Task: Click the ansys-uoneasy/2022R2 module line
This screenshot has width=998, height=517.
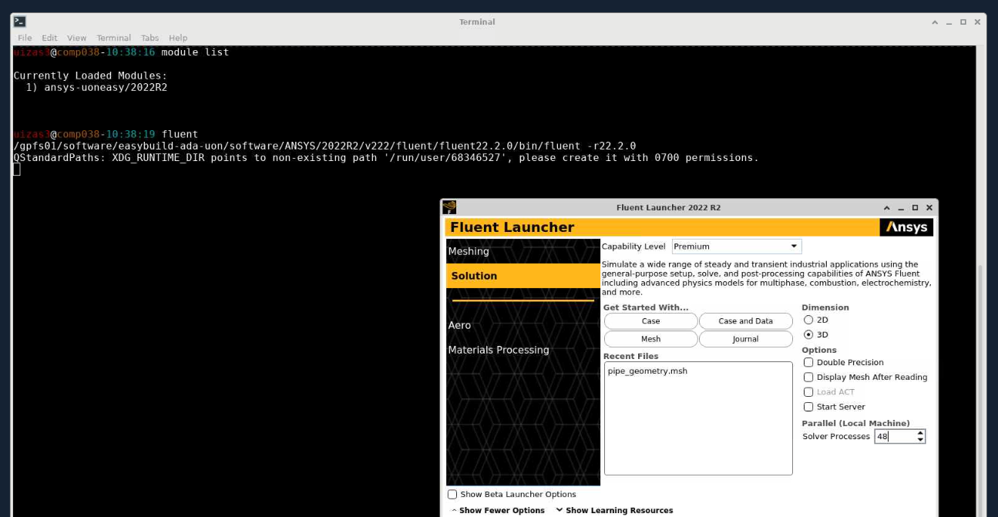Action: pyautogui.click(x=96, y=87)
